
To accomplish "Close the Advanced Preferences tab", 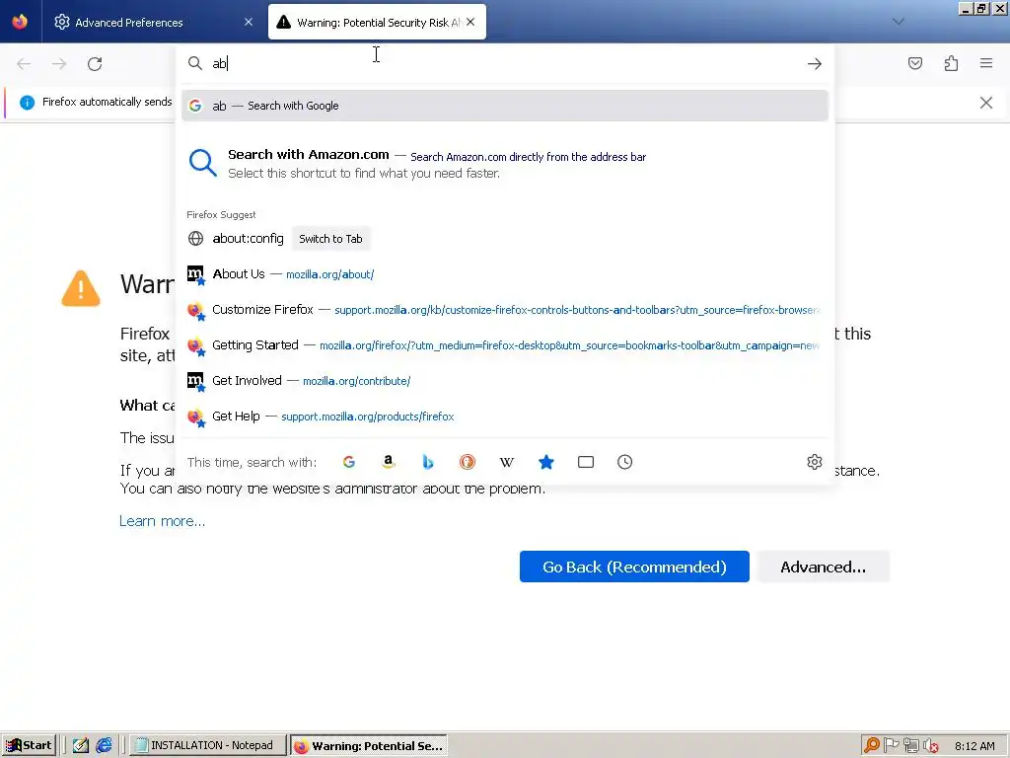I will tap(249, 22).
